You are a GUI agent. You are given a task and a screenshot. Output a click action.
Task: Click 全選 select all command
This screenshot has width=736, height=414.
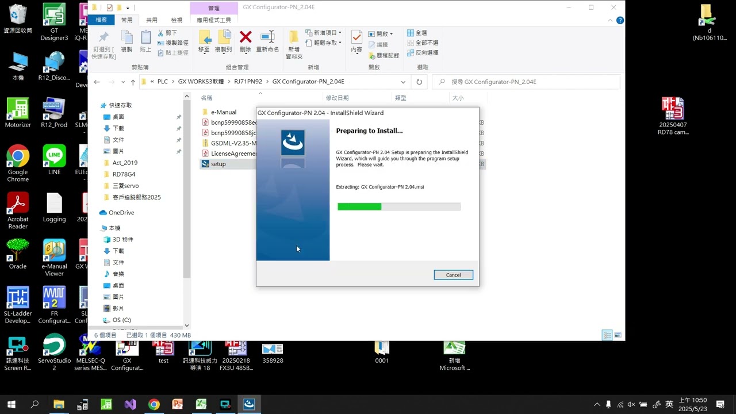click(x=417, y=33)
